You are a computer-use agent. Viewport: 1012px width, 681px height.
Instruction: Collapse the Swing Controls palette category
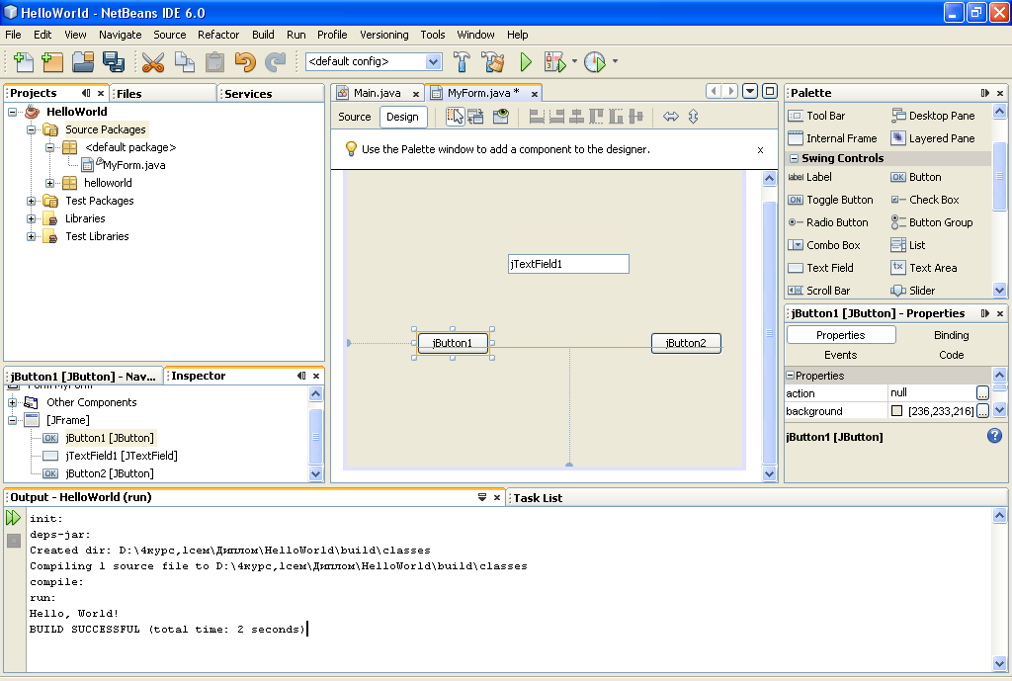pyautogui.click(x=794, y=158)
